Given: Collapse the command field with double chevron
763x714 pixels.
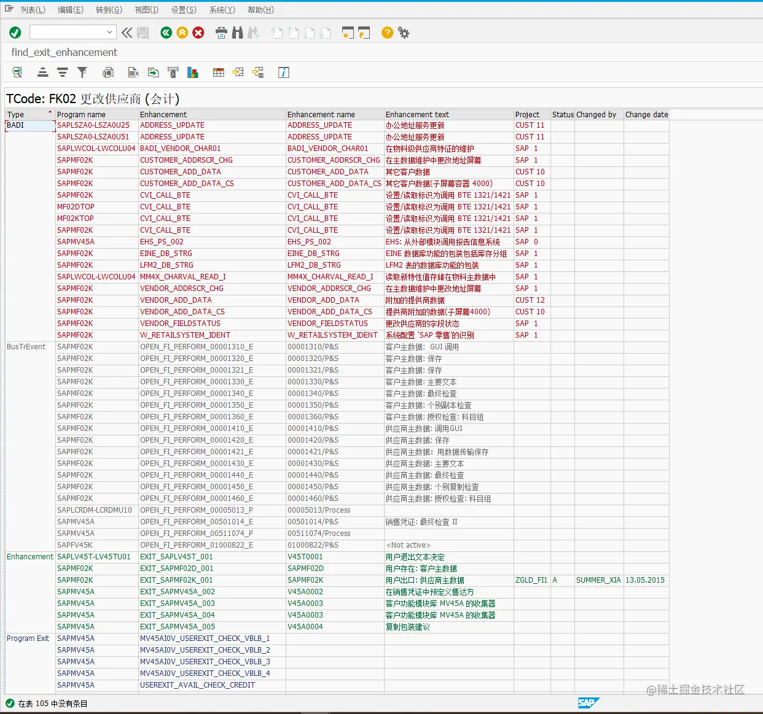Looking at the screenshot, I should click(x=127, y=33).
